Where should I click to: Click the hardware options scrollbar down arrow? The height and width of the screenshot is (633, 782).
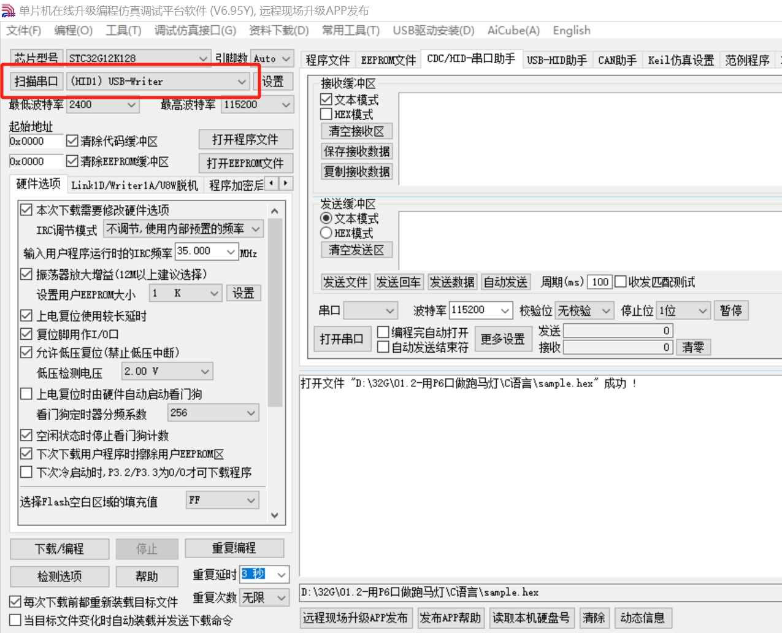click(x=275, y=516)
